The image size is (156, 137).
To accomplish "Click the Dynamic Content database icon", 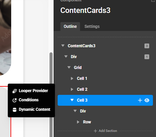I will pyautogui.click(x=15, y=110).
